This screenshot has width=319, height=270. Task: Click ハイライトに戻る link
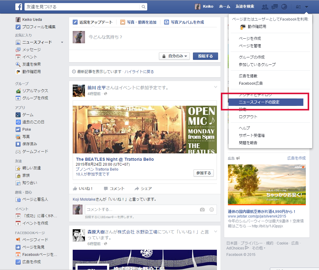[x=139, y=71]
